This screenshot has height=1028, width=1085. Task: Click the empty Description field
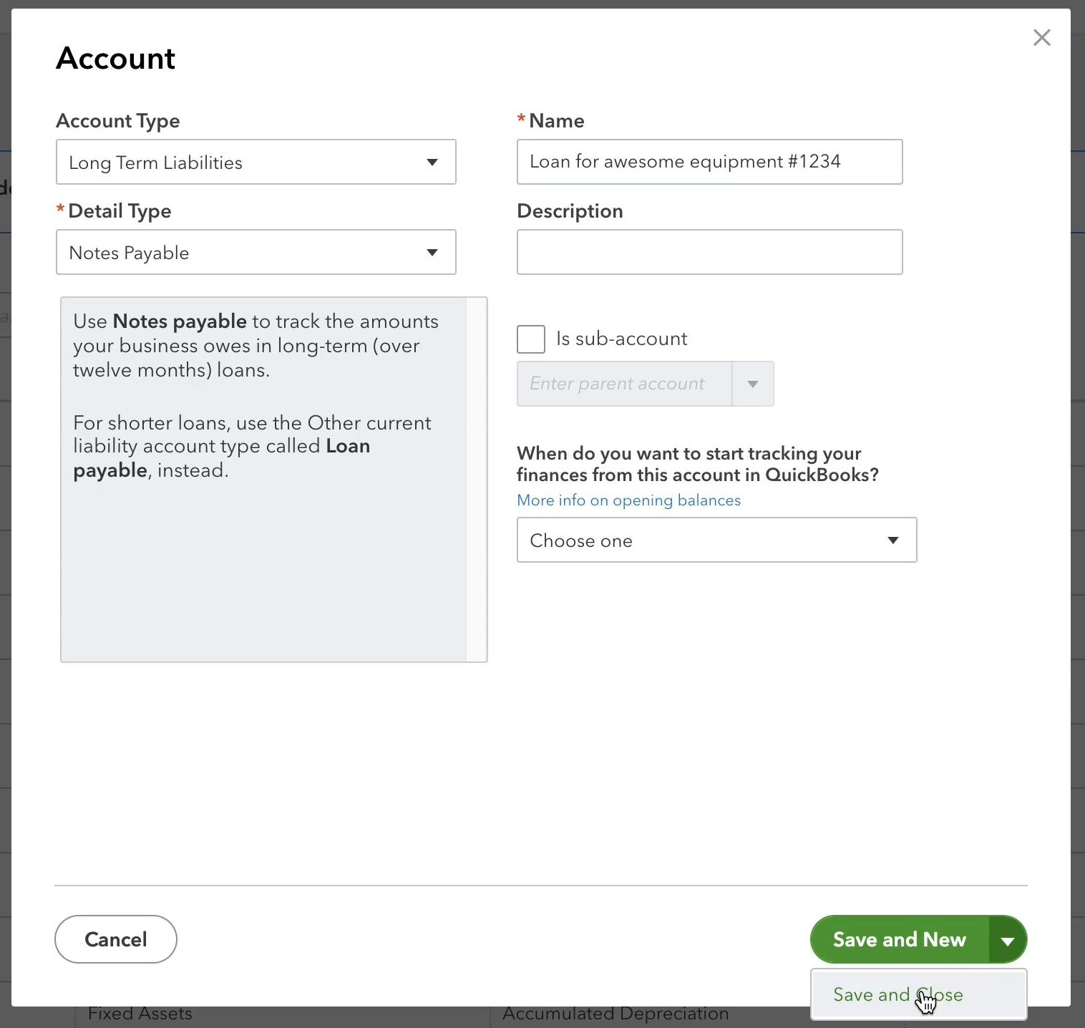coord(709,252)
